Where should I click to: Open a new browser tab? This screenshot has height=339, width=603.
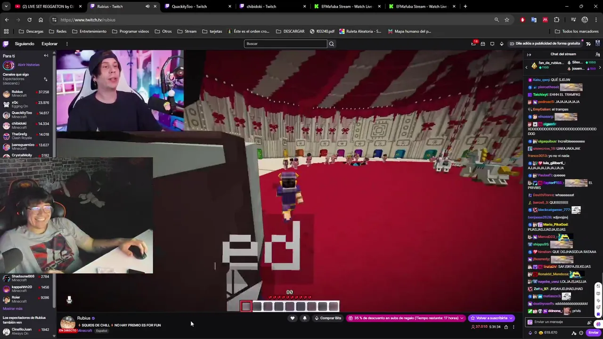coord(465,7)
